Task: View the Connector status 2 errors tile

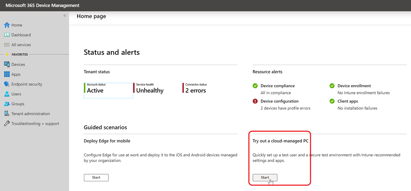Action: (x=195, y=88)
